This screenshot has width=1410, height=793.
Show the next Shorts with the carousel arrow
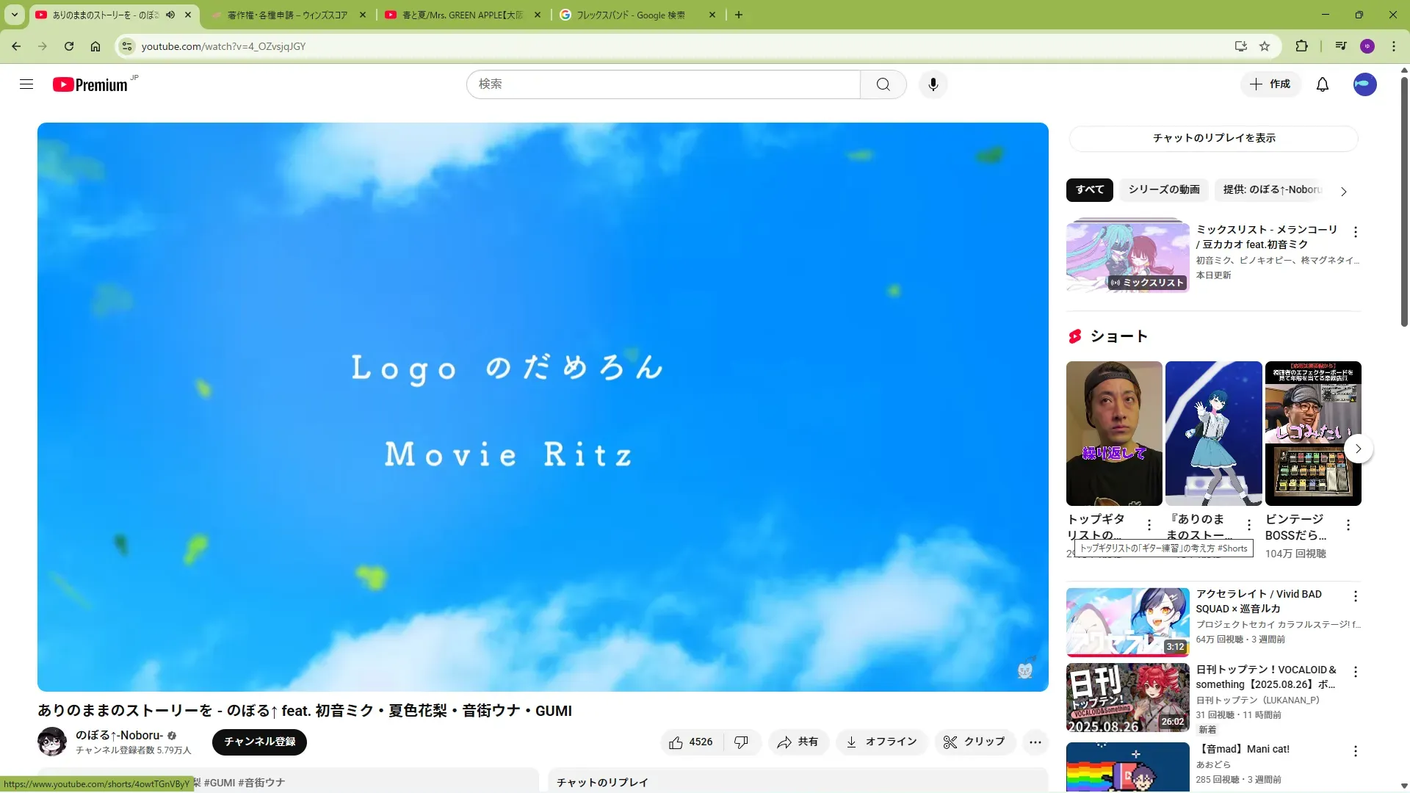1358,449
